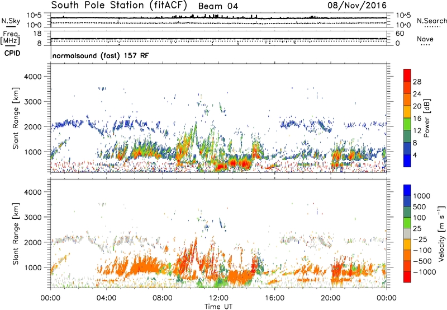
Task: Click the 4000 label on the power plot's range axis
Action: 33,77
